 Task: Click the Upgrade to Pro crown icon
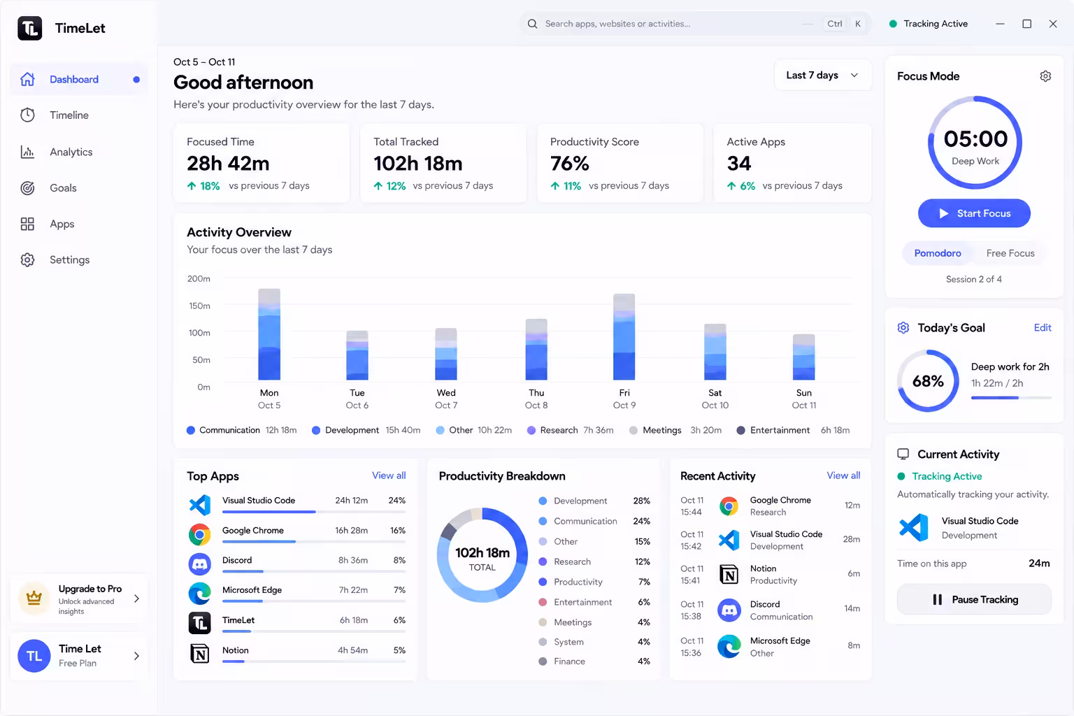coord(34,599)
